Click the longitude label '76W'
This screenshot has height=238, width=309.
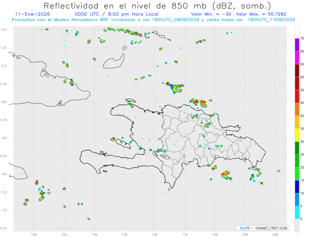pos(34,234)
